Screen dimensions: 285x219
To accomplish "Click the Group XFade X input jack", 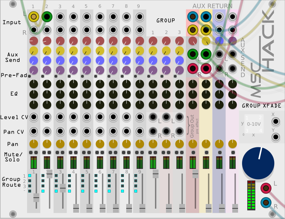I will pyautogui.click(x=275, y=121).
